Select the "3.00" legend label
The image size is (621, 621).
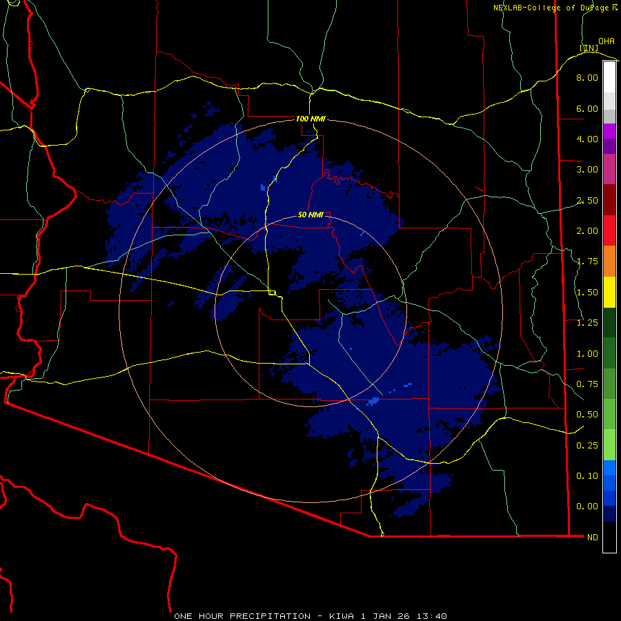[587, 170]
